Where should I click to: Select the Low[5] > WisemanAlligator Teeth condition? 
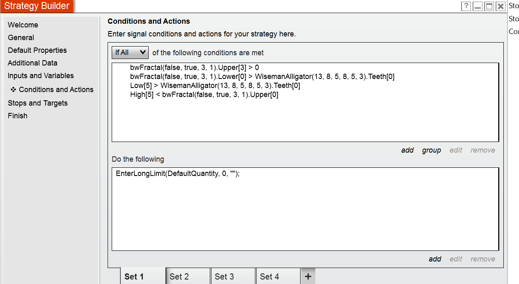click(215, 86)
